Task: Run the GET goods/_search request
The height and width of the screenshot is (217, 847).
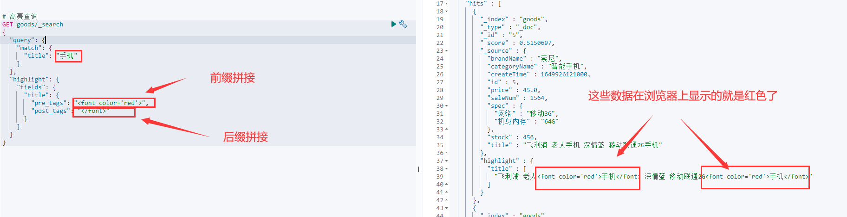Action: (x=394, y=24)
